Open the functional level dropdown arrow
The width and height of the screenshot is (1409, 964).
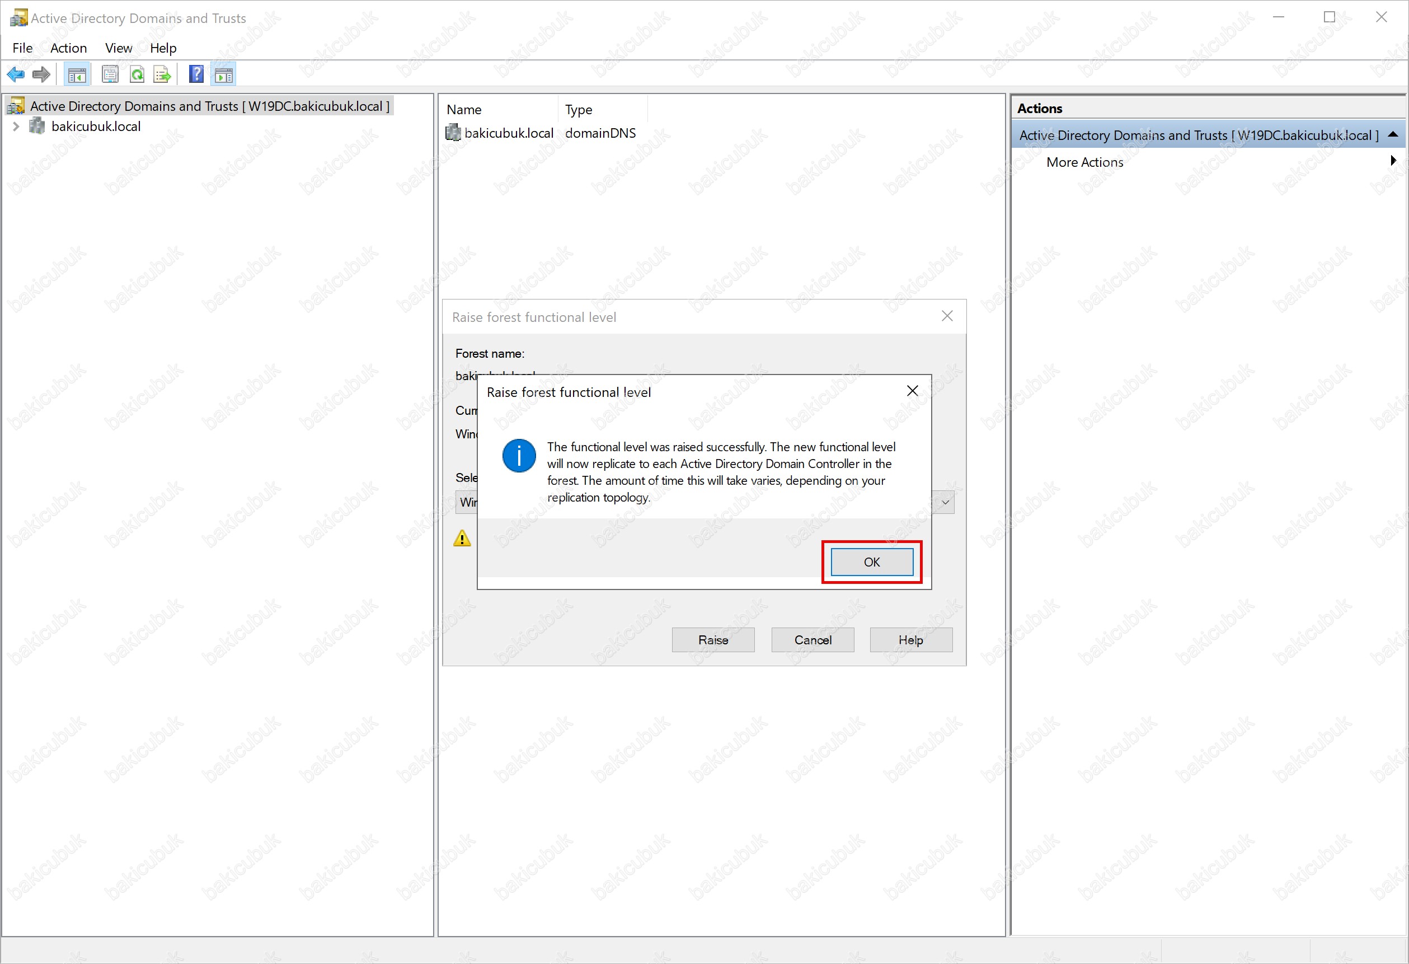pyautogui.click(x=945, y=502)
